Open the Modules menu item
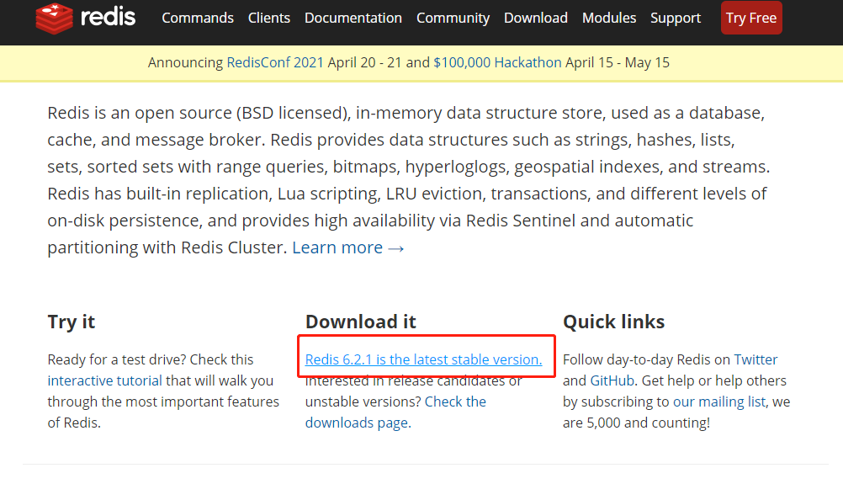The width and height of the screenshot is (843, 500). [x=609, y=18]
